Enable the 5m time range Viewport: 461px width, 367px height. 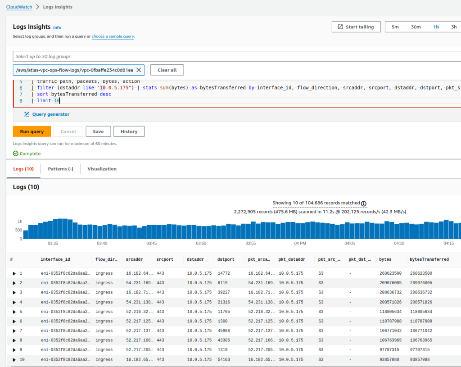tap(395, 27)
